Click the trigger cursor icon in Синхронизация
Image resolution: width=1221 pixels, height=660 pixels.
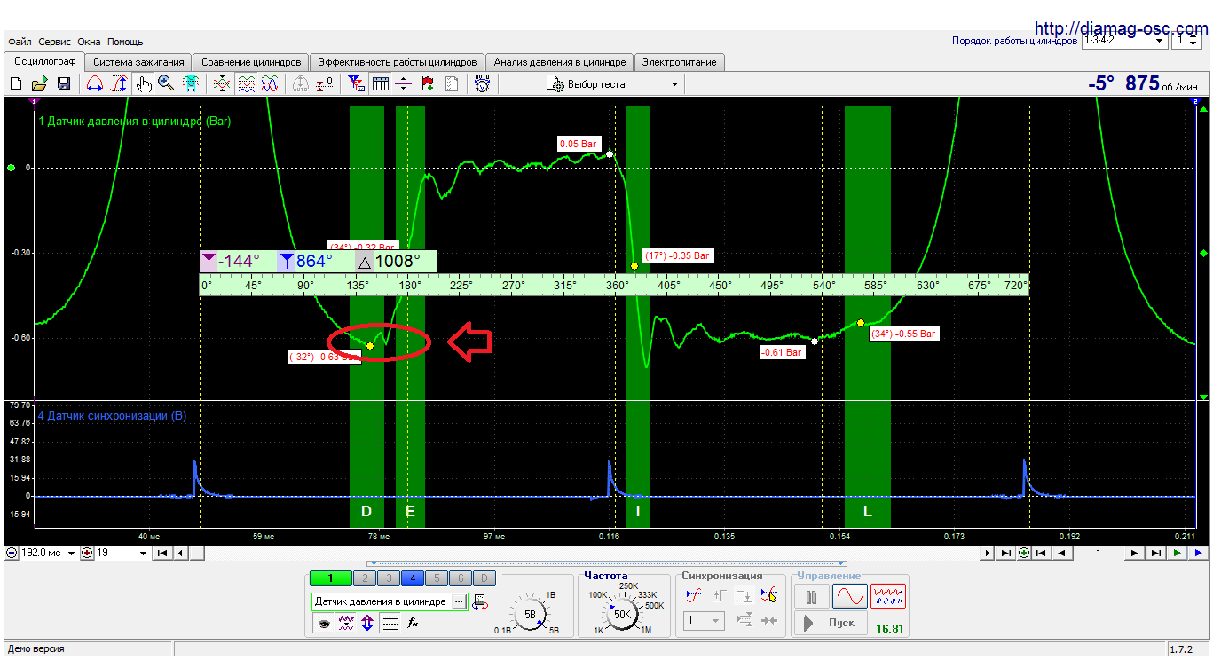pos(768,596)
